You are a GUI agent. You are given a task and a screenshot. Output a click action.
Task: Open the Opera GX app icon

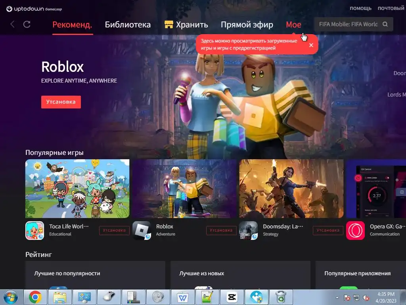coord(356,231)
